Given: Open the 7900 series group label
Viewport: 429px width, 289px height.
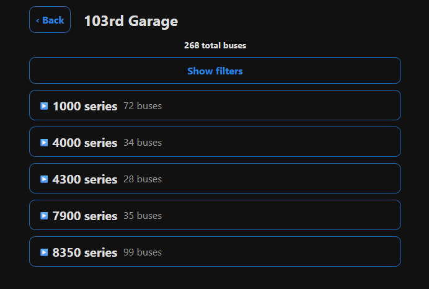Looking at the screenshot, I should coord(85,216).
